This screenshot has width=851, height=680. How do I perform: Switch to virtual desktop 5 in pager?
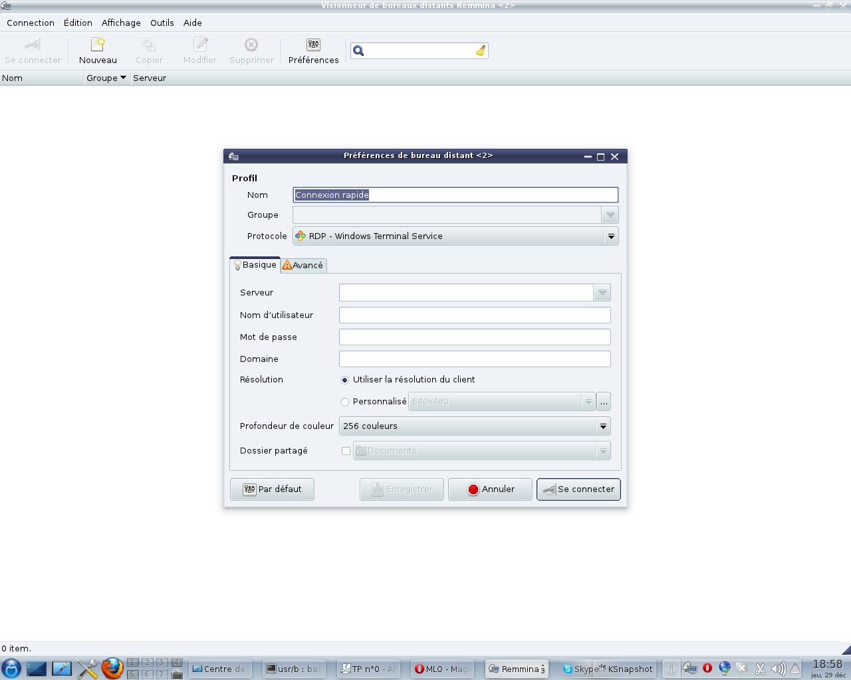[x=133, y=674]
